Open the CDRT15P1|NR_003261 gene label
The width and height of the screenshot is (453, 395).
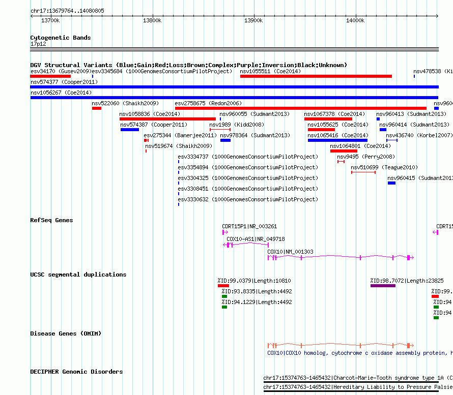(249, 227)
